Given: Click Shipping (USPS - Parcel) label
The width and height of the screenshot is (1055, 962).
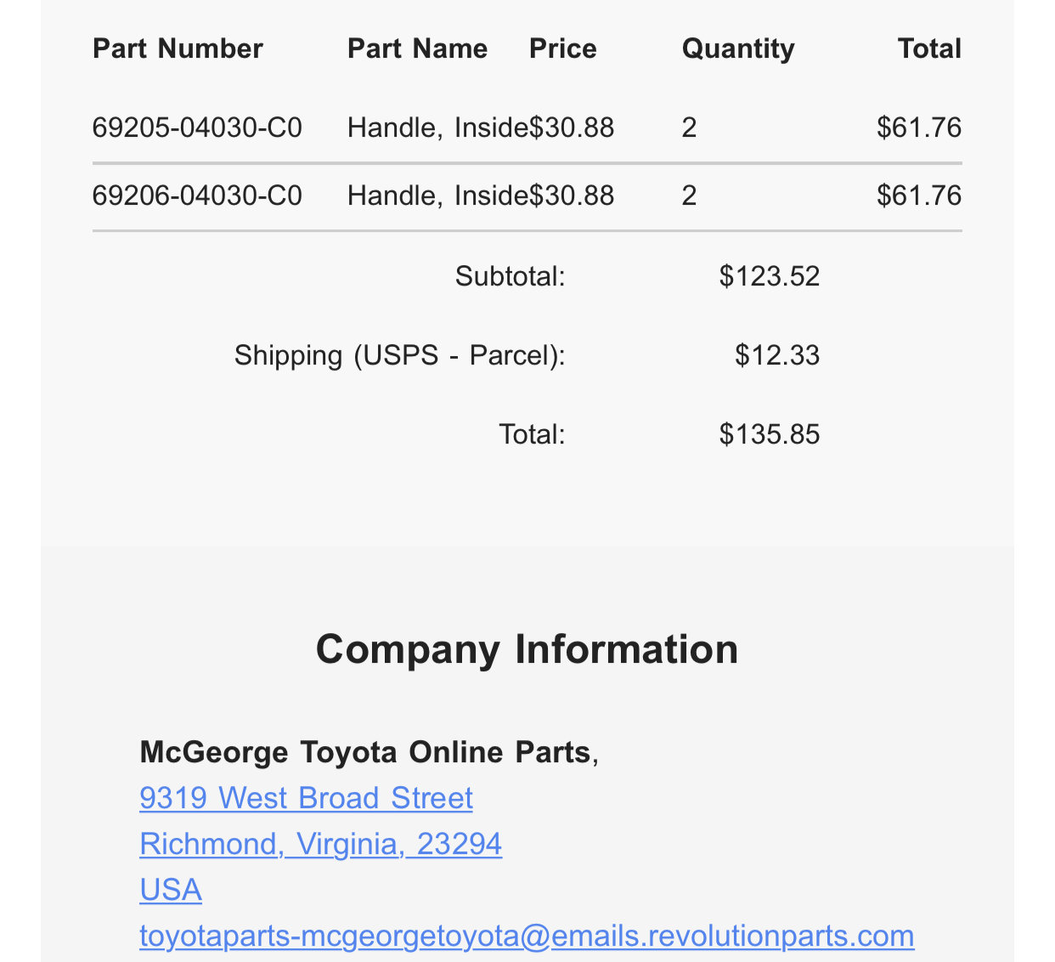Looking at the screenshot, I should click(399, 355).
